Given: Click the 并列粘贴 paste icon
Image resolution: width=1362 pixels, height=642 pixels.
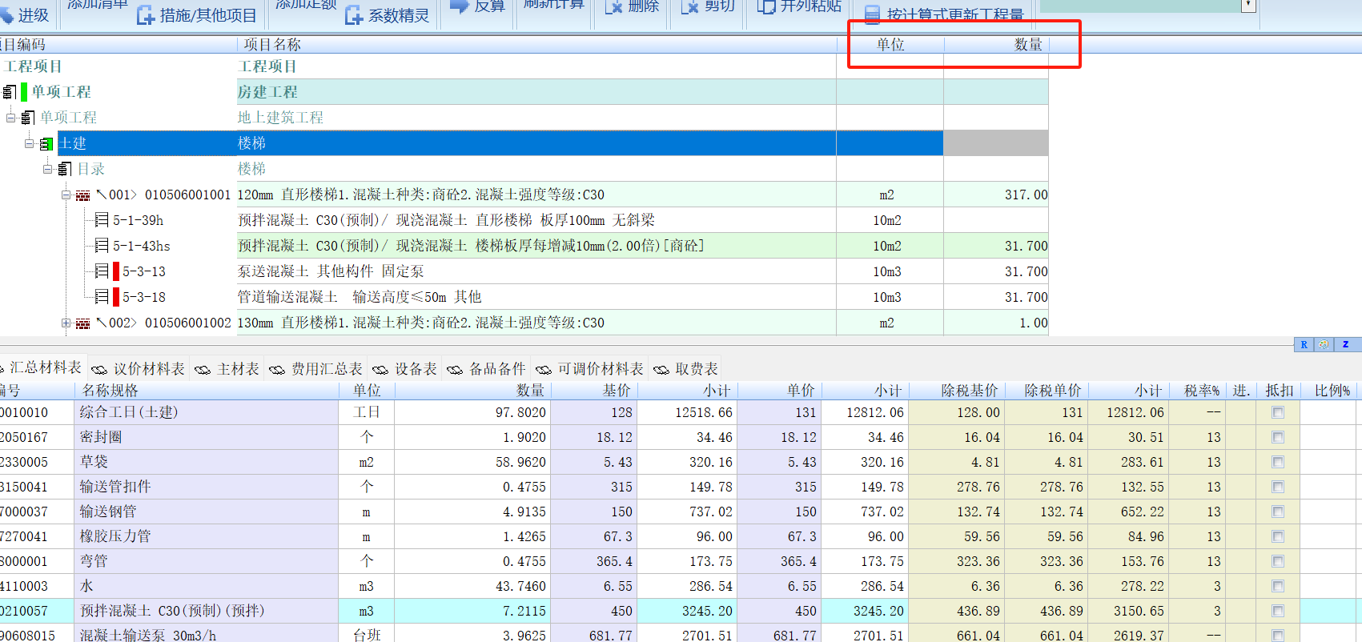Looking at the screenshot, I should click(766, 6).
